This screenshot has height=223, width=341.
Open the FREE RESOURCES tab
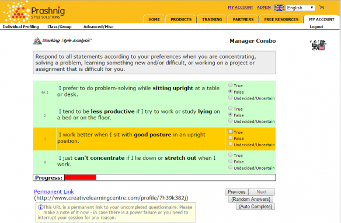click(281, 19)
